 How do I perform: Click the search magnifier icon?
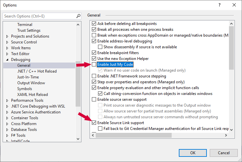(x=78, y=16)
